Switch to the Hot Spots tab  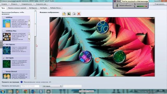[44, 8]
